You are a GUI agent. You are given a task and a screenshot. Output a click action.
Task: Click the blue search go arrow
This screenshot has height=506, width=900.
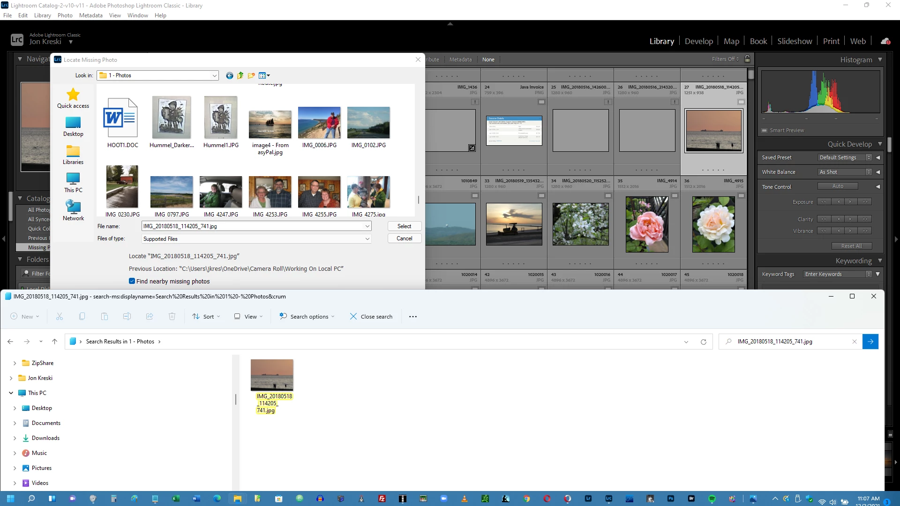point(870,342)
